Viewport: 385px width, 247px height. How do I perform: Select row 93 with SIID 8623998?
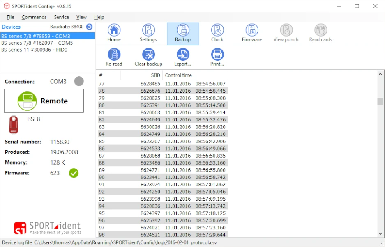pos(163,199)
